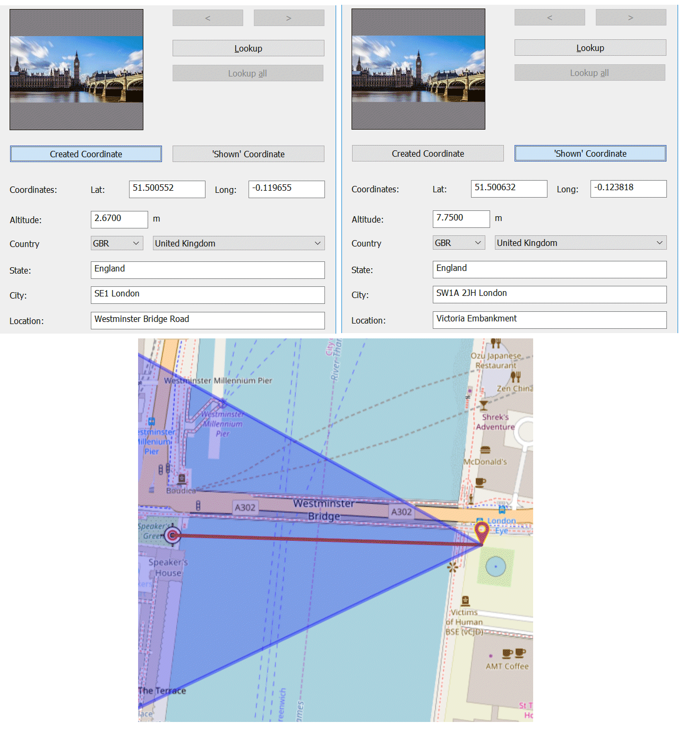685x731 pixels.
Task: Open GBR country code dropdown in Victoria Embankment panel
Action: tap(460, 243)
